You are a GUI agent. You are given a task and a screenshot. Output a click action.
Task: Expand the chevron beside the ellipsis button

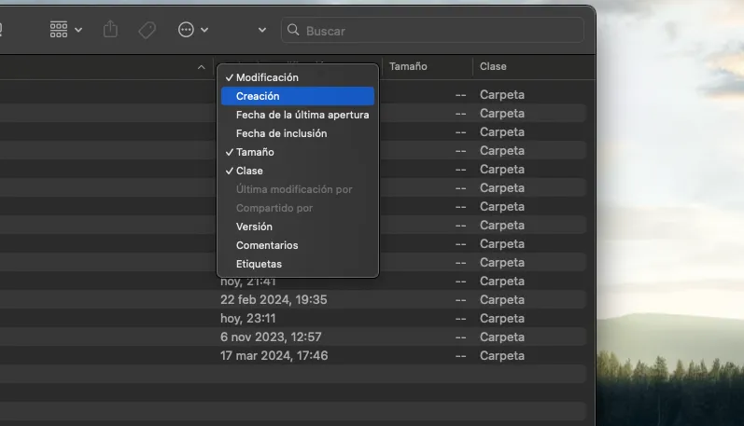[x=204, y=30]
